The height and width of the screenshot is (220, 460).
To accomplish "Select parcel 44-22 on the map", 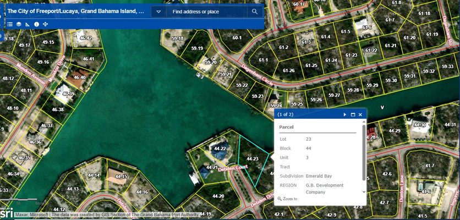I will [x=220, y=148].
